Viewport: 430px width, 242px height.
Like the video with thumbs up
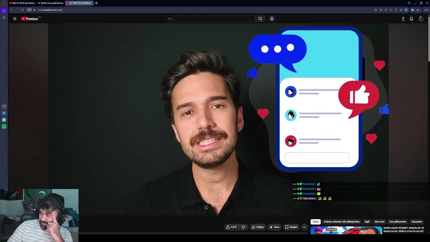(x=231, y=227)
